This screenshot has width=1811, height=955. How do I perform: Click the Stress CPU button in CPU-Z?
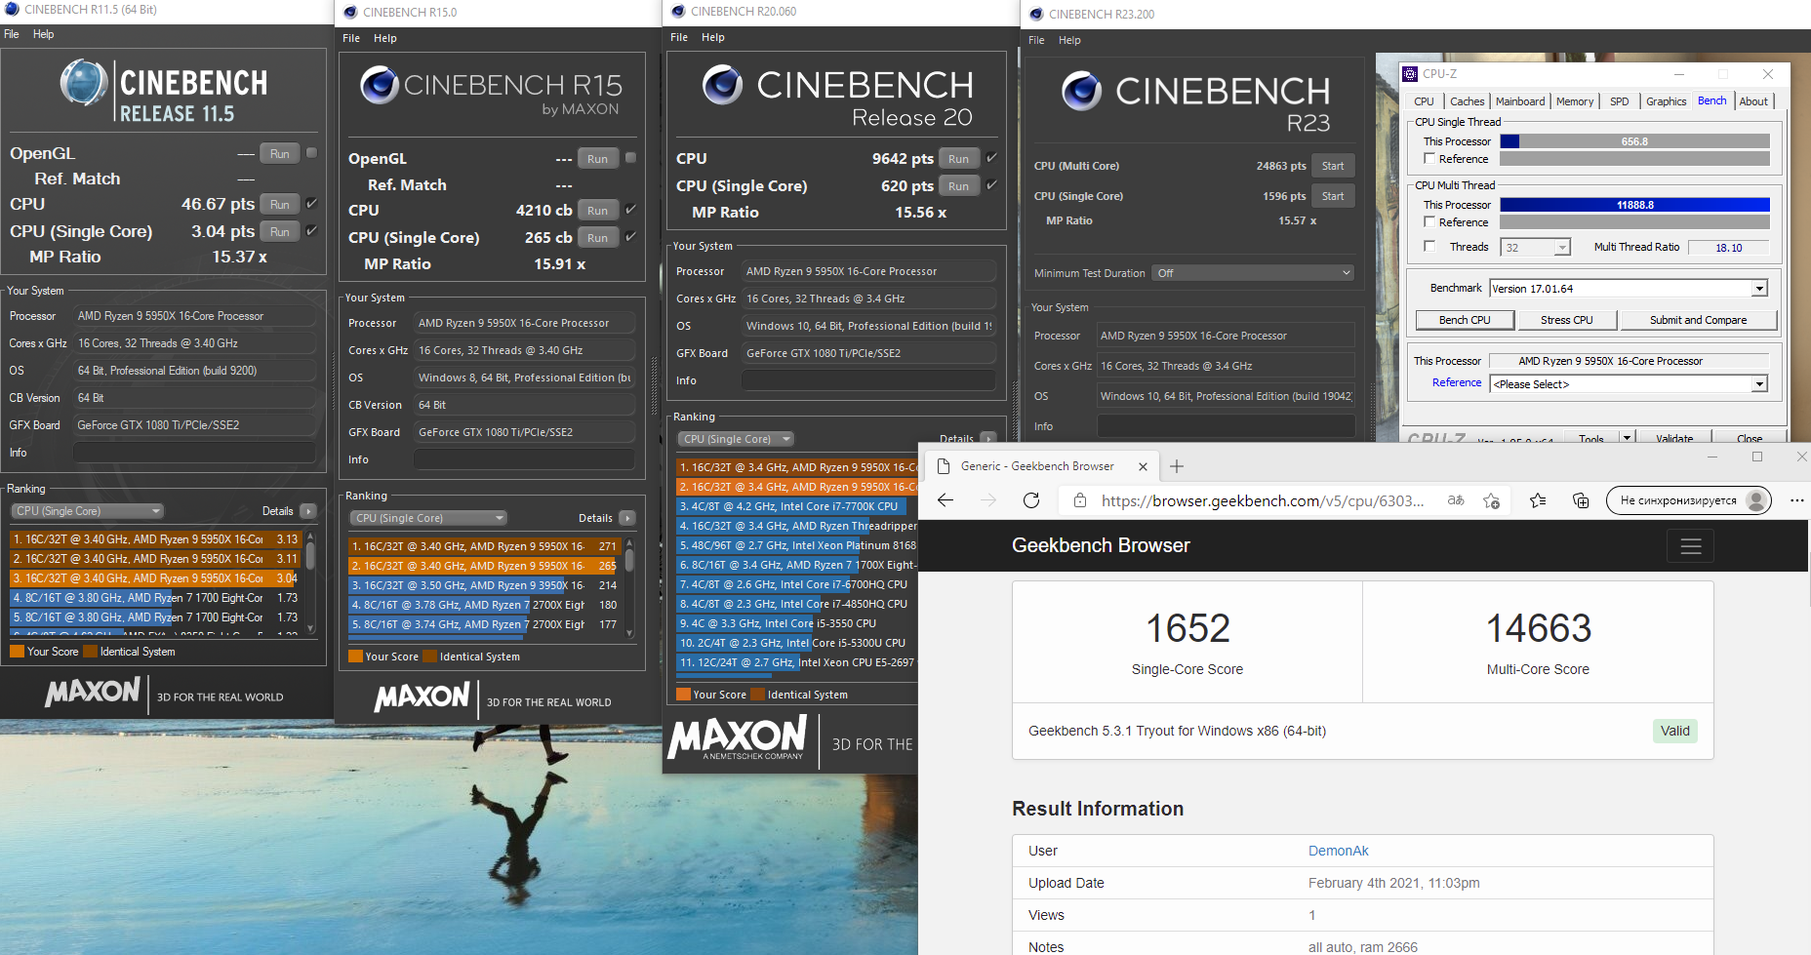[x=1566, y=320]
